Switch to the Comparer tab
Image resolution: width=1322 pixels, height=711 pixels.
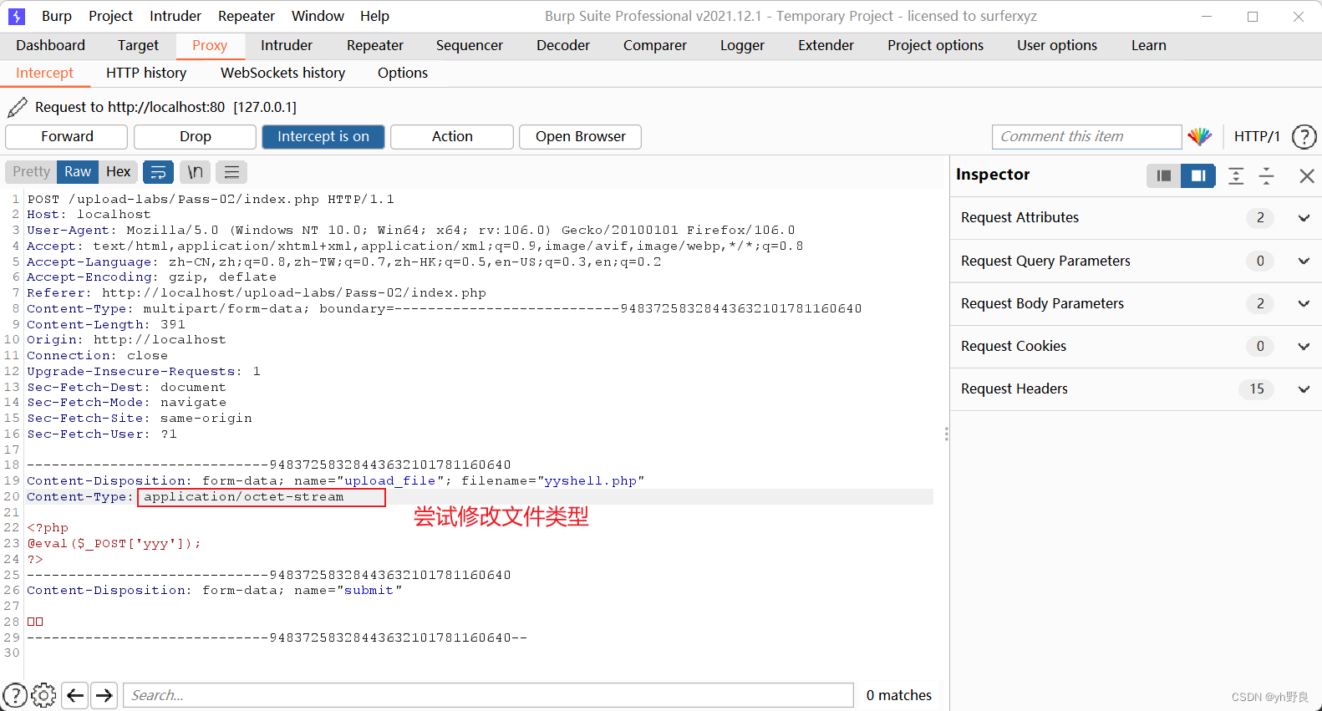point(655,46)
